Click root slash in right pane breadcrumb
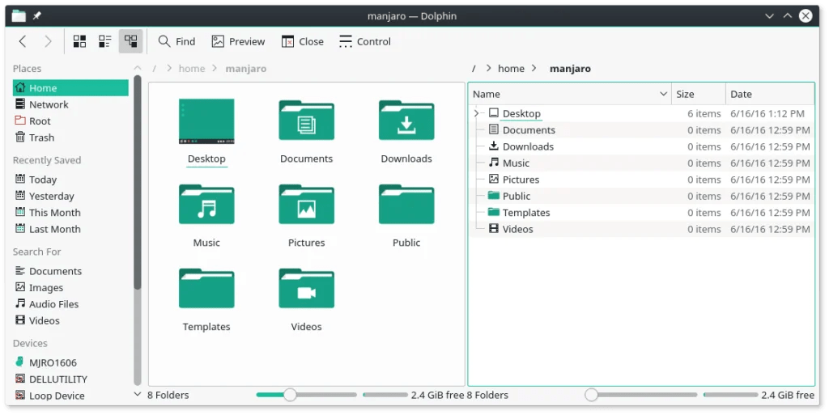829x415 pixels. 474,69
